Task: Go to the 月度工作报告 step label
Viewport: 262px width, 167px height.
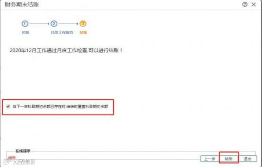Action: tap(62, 33)
